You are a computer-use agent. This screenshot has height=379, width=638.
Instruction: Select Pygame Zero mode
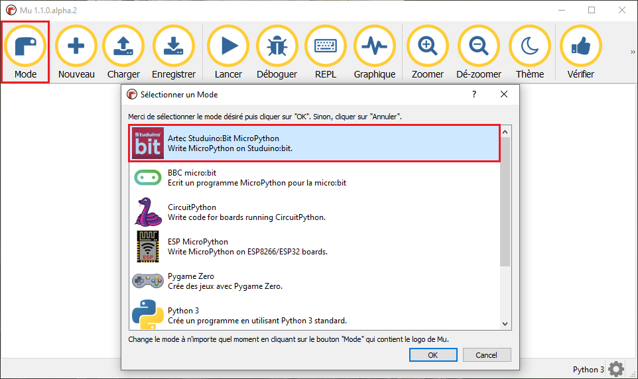(x=314, y=281)
